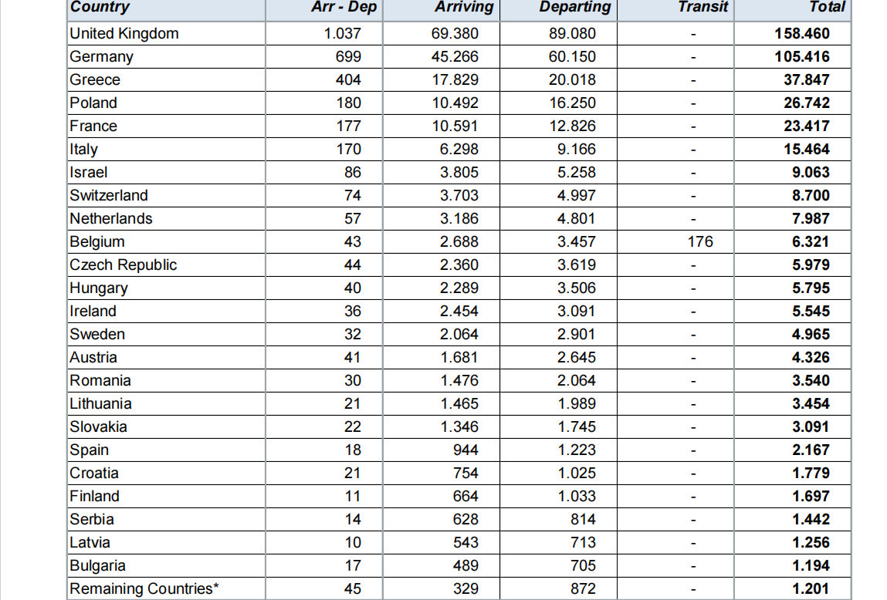The image size is (887, 600).
Task: Select the Czech Republic country cell
Action: tap(124, 265)
